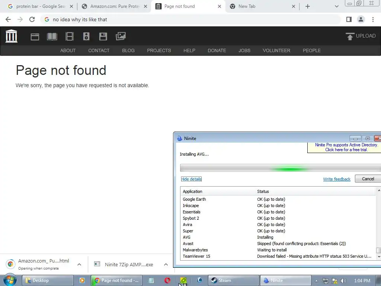Select the Malwarebytes row
The height and width of the screenshot is (286, 381).
[278, 250]
